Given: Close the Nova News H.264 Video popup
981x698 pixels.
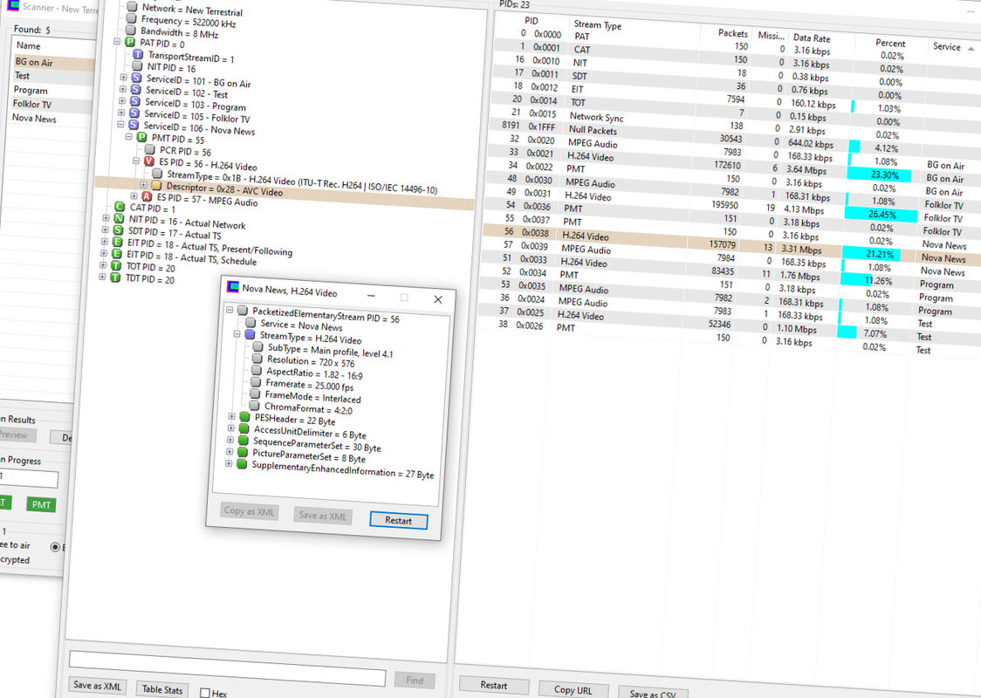Looking at the screenshot, I should click(x=438, y=299).
